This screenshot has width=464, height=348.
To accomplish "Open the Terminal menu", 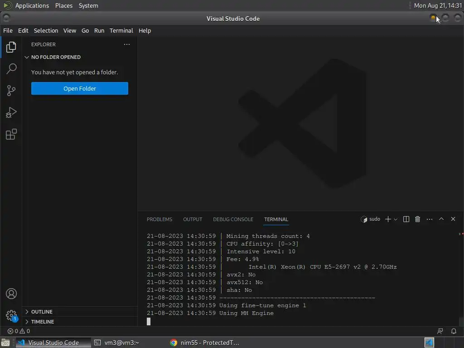I will point(121,30).
